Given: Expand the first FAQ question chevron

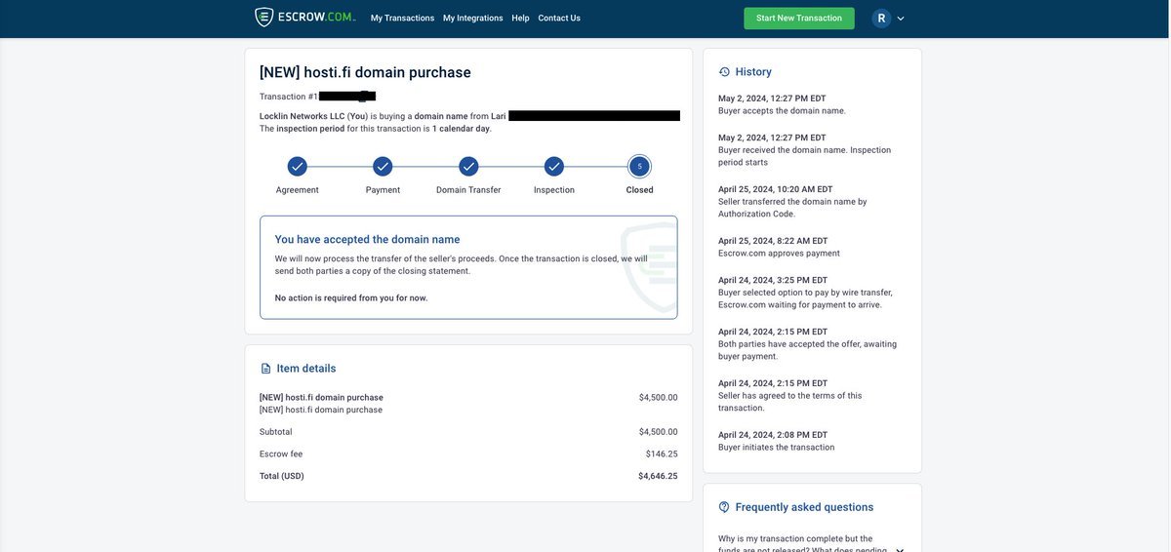Looking at the screenshot, I should coord(900,551).
